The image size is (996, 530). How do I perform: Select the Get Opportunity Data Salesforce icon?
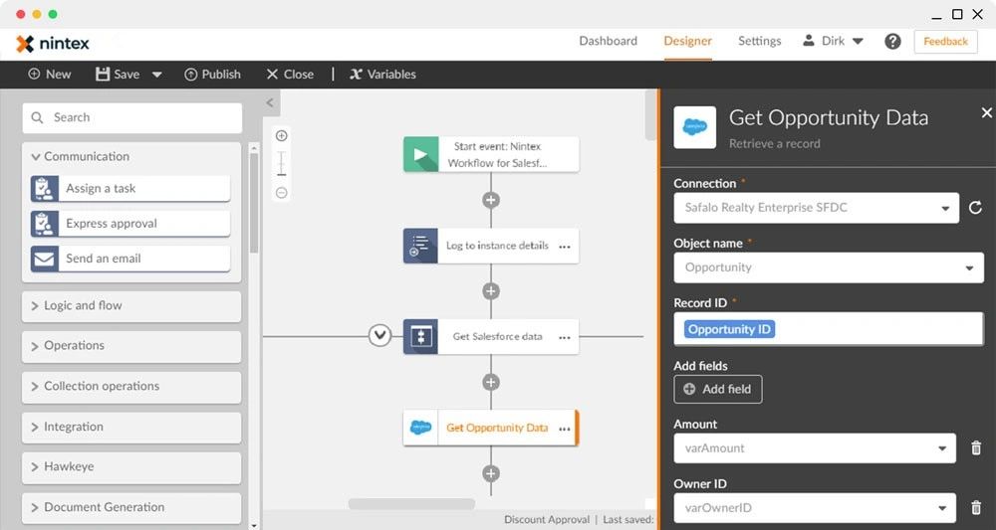(x=420, y=428)
